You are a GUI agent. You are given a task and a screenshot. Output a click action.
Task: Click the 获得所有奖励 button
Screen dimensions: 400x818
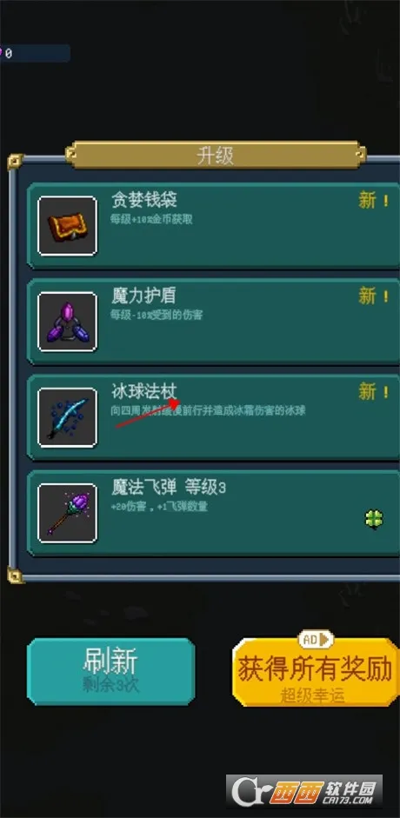(316, 673)
